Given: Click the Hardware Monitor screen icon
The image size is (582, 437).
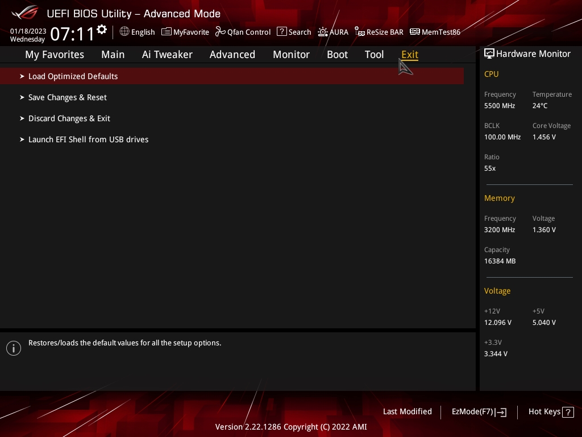Looking at the screenshot, I should [x=489, y=54].
